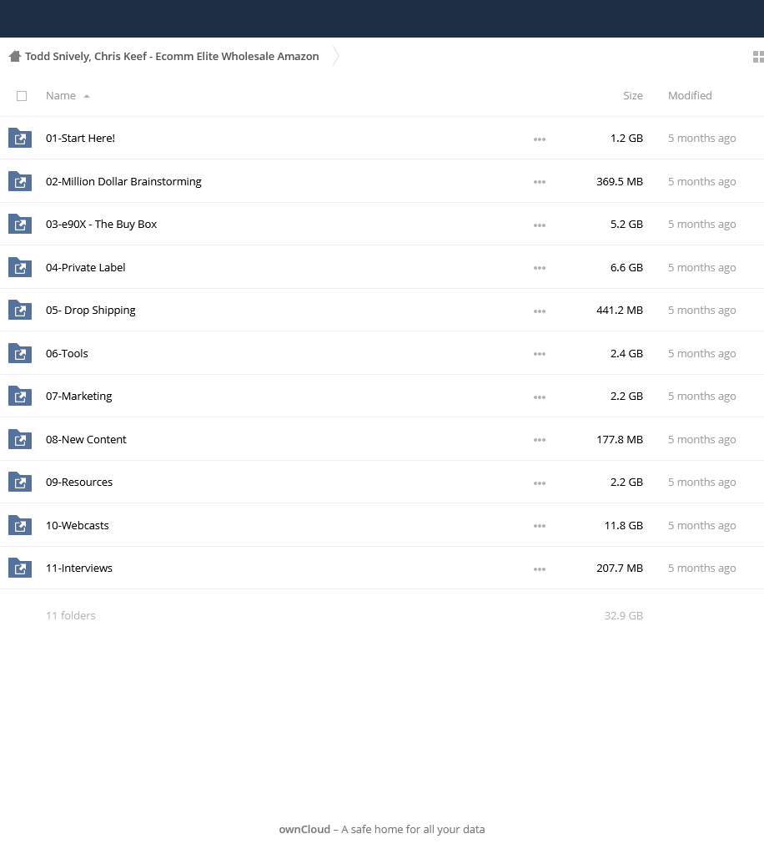764x854 pixels.
Task: Click the 03-e90X - The Buy Box folder icon
Action: coord(20,224)
